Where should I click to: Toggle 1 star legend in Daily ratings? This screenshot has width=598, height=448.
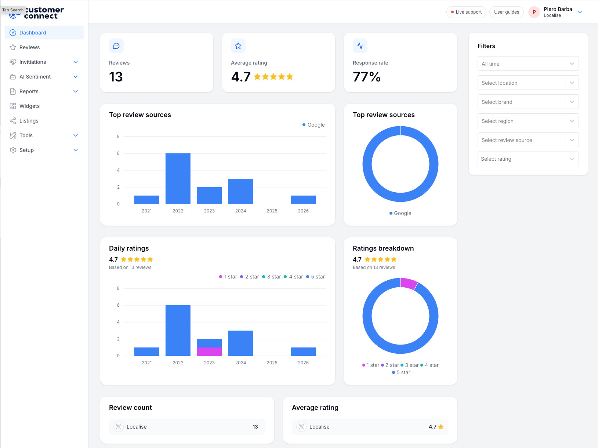coord(228,277)
